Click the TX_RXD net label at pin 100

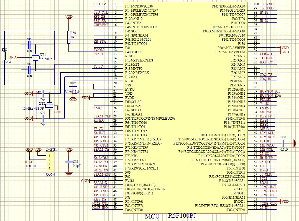[267, 4]
